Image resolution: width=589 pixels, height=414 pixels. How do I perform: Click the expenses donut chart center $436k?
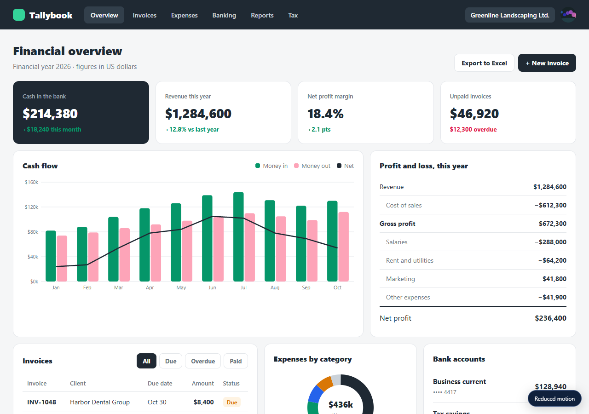[341, 405]
